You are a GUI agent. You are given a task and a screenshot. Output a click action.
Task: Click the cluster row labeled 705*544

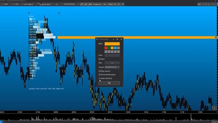point(42,37)
